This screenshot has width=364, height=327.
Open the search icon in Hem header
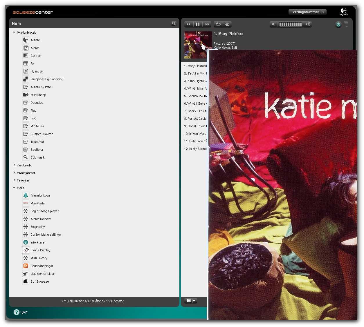[174, 23]
